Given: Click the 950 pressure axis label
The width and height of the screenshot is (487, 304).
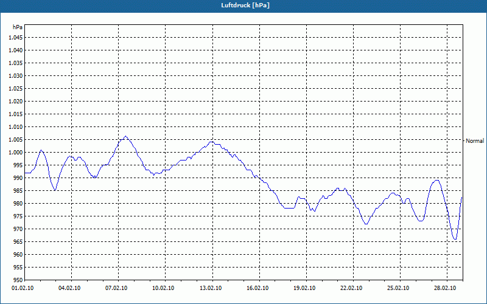Looking at the screenshot, I should coord(18,280).
